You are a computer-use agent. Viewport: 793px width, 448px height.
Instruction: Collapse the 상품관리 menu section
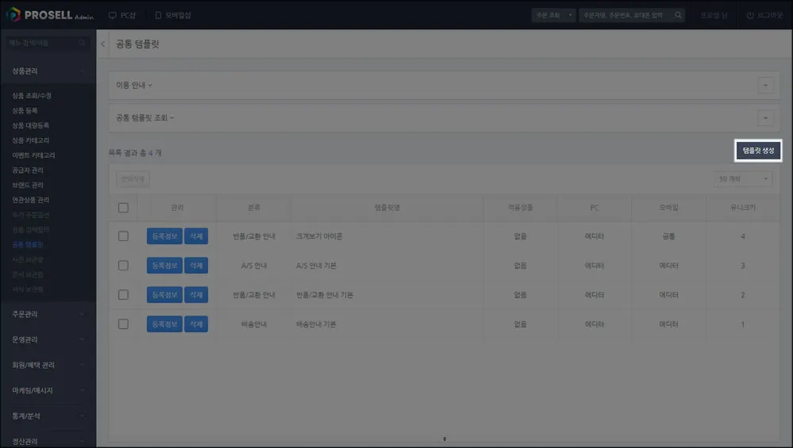[x=48, y=71]
